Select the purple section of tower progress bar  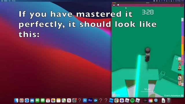pos(182,29)
